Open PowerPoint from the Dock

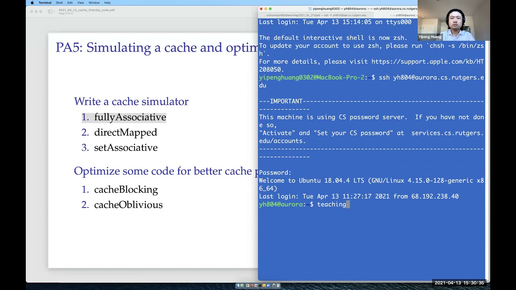[252, 286]
